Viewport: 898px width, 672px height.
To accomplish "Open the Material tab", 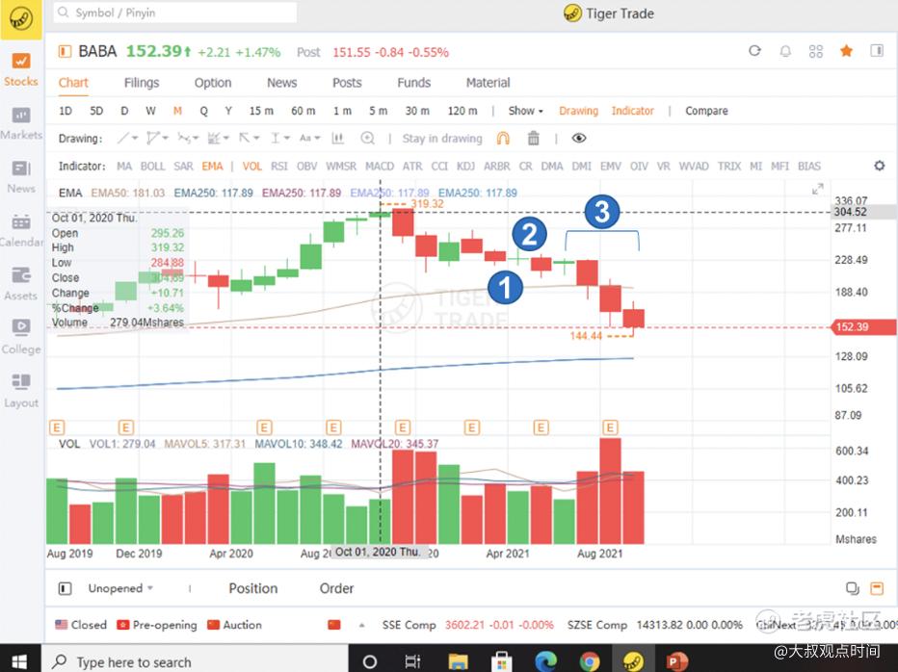I will [x=488, y=83].
